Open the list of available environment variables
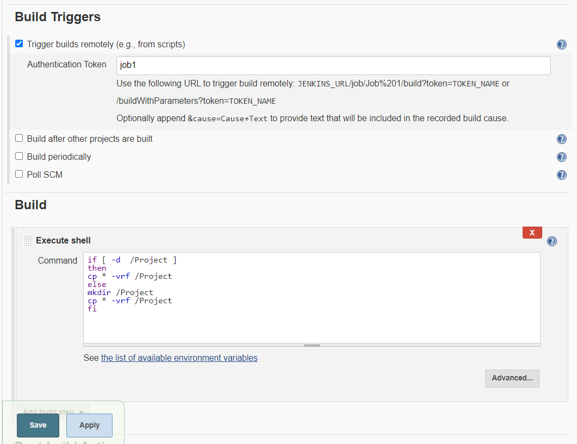The image size is (577, 444). (x=179, y=358)
